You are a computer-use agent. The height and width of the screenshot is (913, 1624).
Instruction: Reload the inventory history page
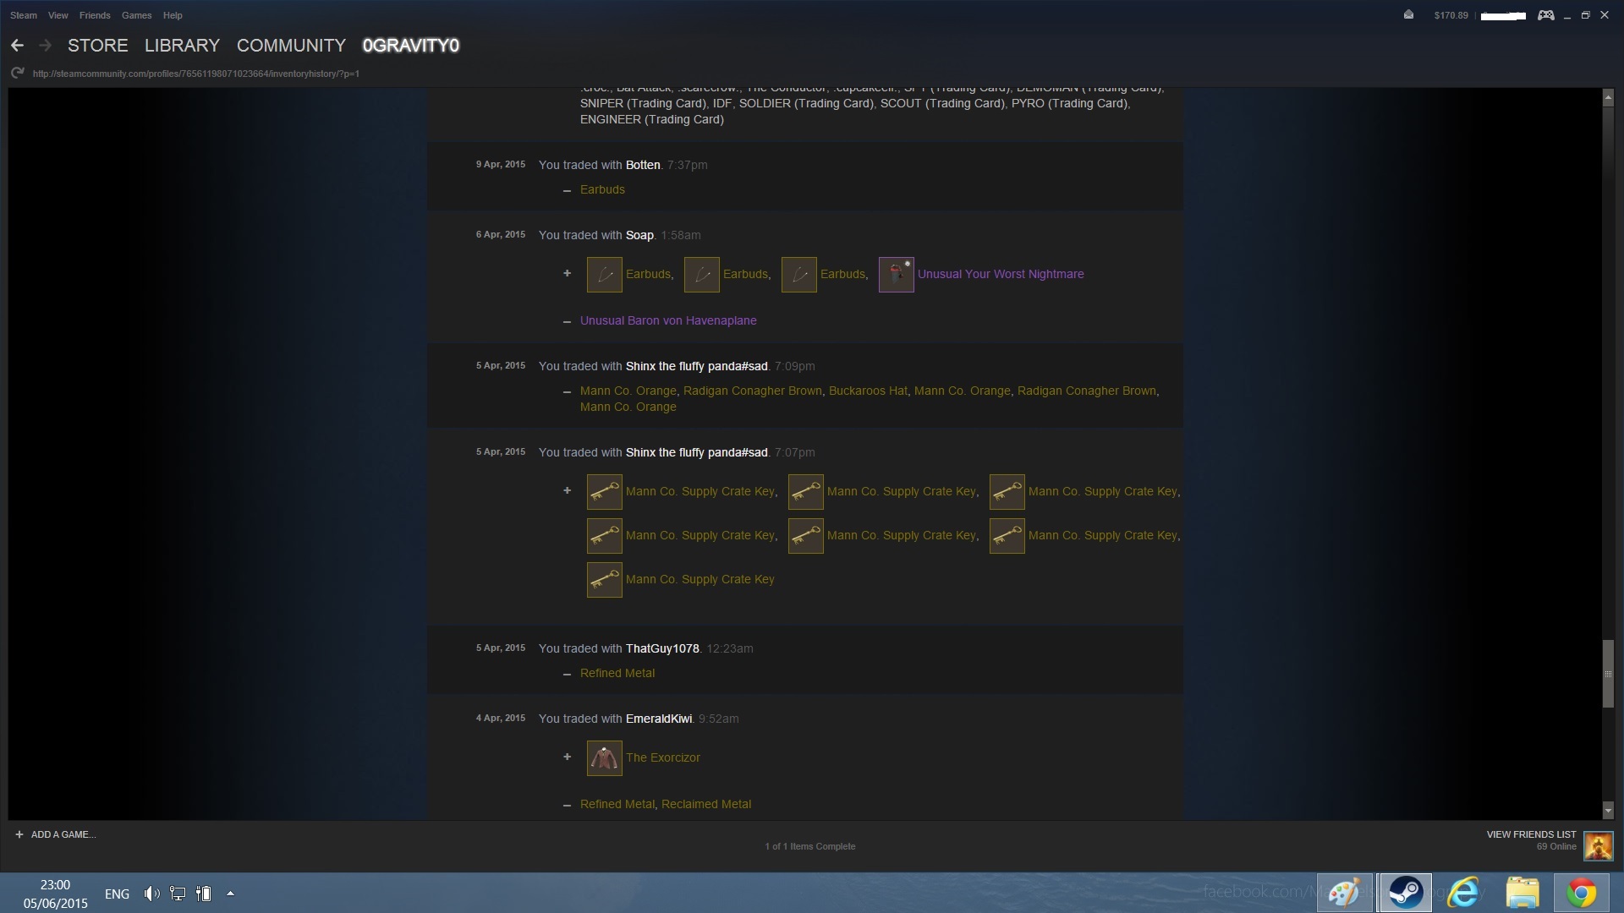[17, 74]
